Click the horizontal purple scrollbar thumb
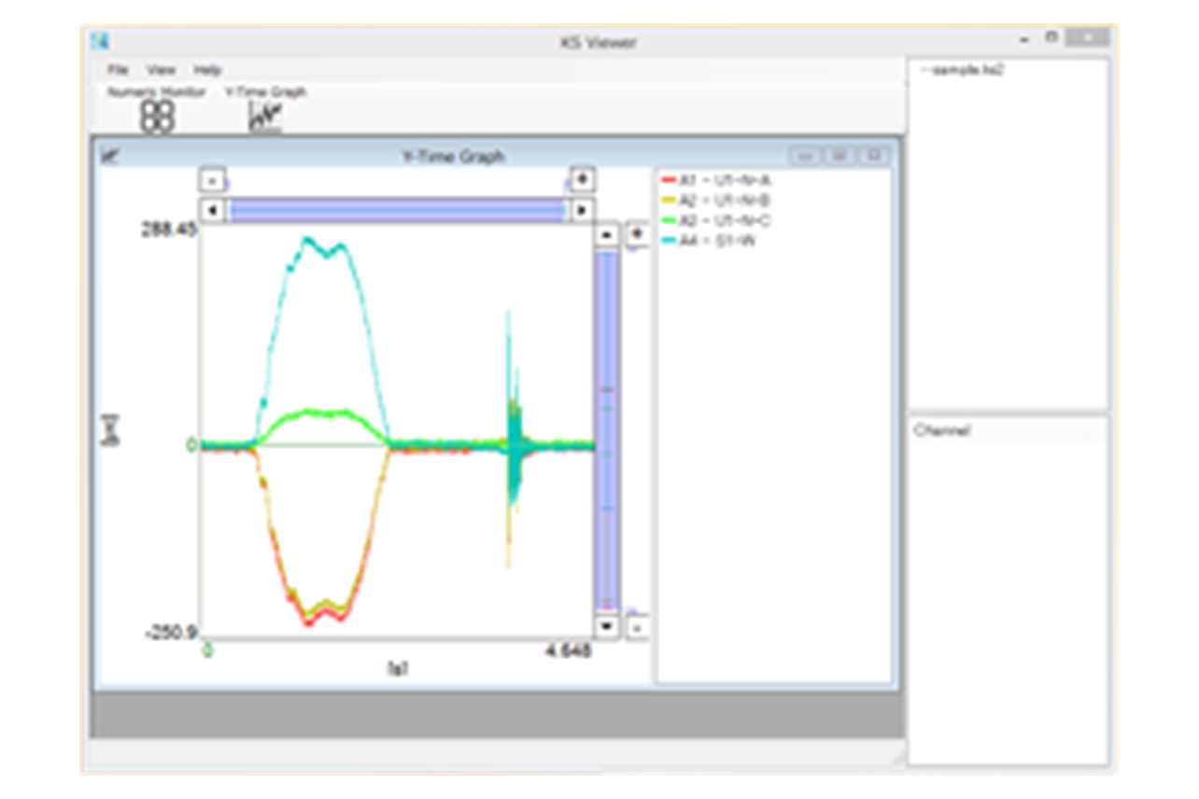 pyautogui.click(x=398, y=210)
